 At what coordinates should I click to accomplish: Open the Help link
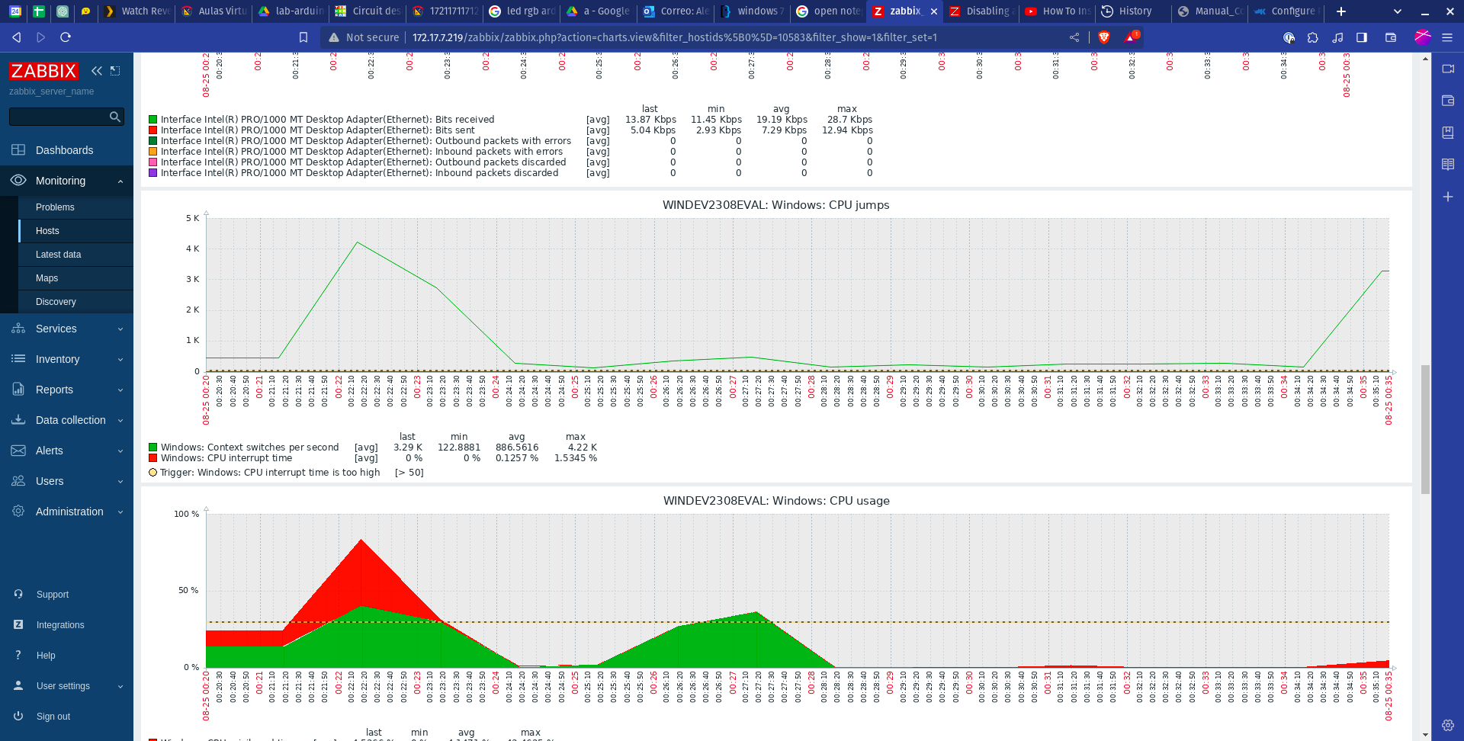click(x=46, y=656)
